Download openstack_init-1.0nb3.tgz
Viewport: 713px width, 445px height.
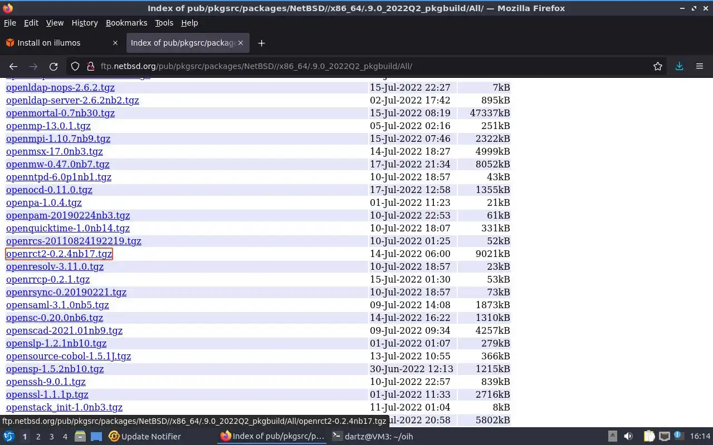pyautogui.click(x=64, y=407)
